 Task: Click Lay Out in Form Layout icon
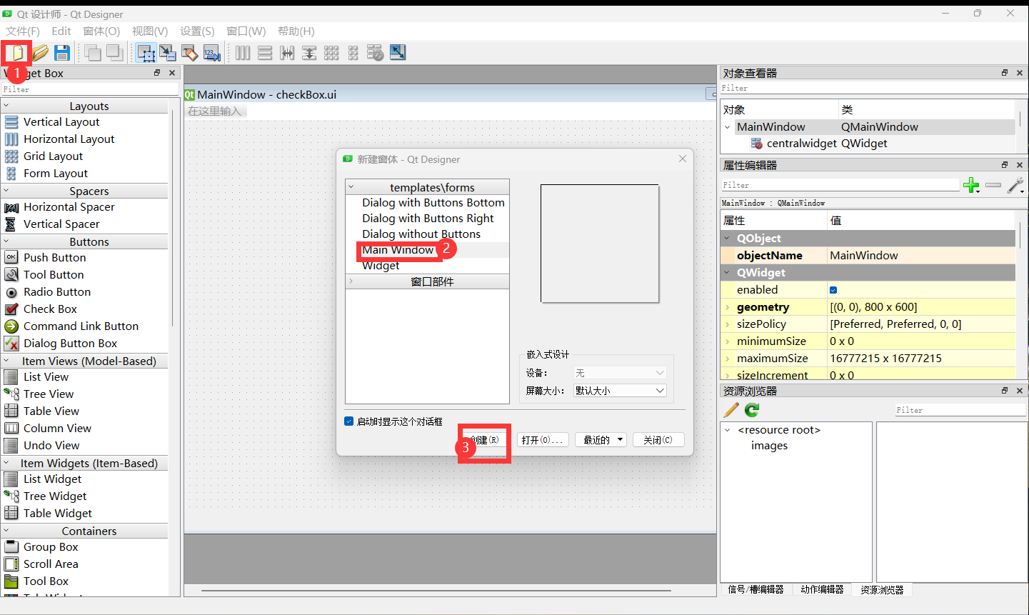point(353,52)
